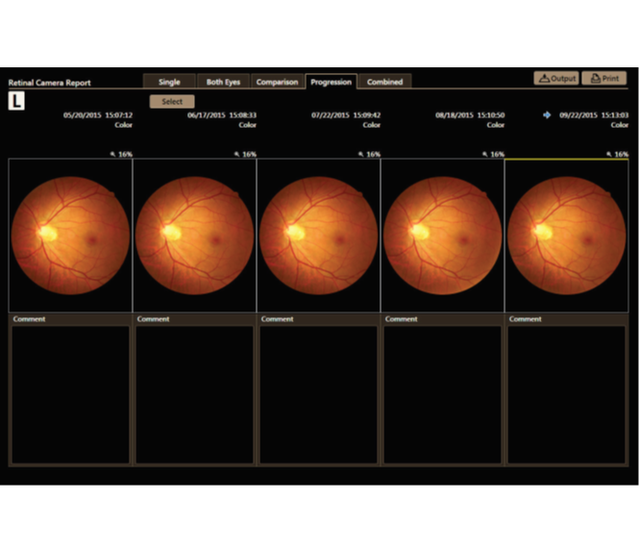This screenshot has width=639, height=553.
Task: Click magnifier zoom icon above 08/18/2015 image
Action: tap(484, 154)
